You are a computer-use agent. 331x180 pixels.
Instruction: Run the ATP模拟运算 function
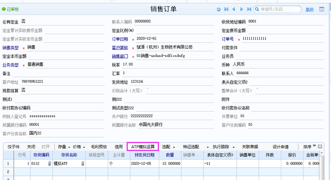point(143,147)
